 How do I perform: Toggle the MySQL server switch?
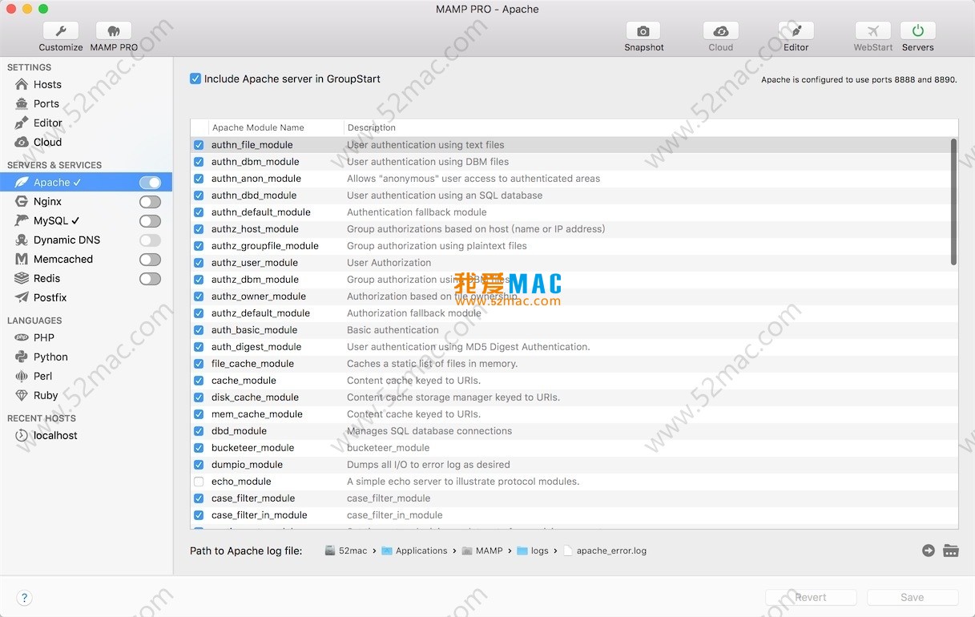click(150, 221)
